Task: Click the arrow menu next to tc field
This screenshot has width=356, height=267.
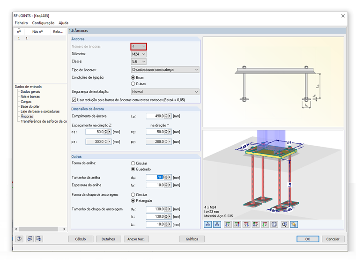Action: tap(170, 224)
